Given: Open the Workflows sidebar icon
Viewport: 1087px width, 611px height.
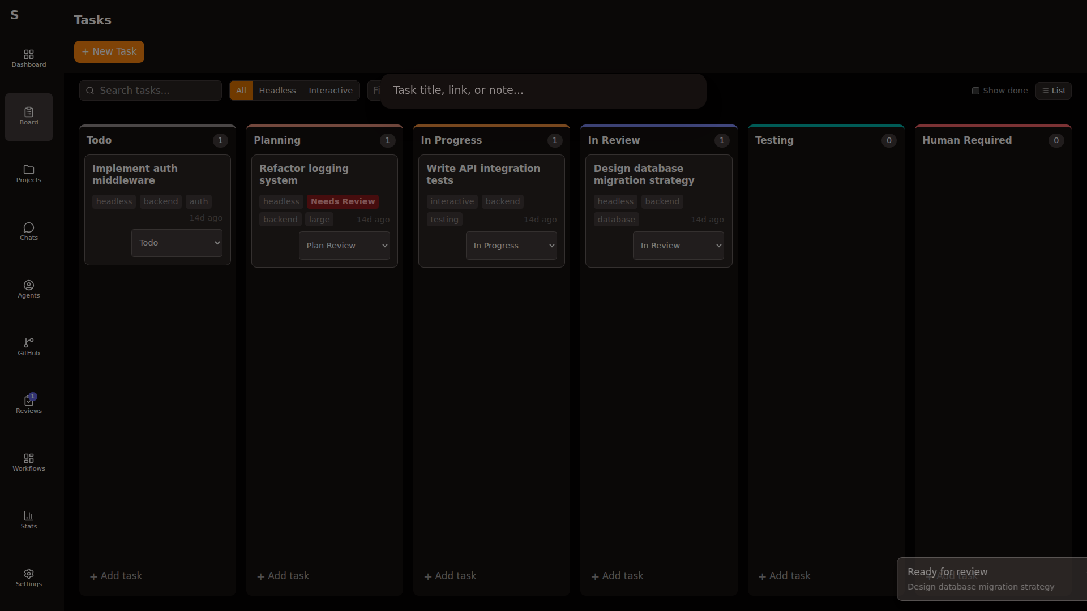Looking at the screenshot, I should (29, 462).
